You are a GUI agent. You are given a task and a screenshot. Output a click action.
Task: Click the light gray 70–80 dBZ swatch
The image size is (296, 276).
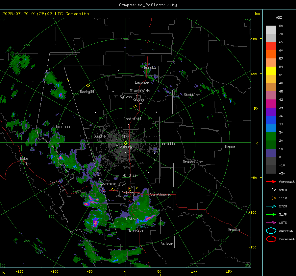[271, 30]
